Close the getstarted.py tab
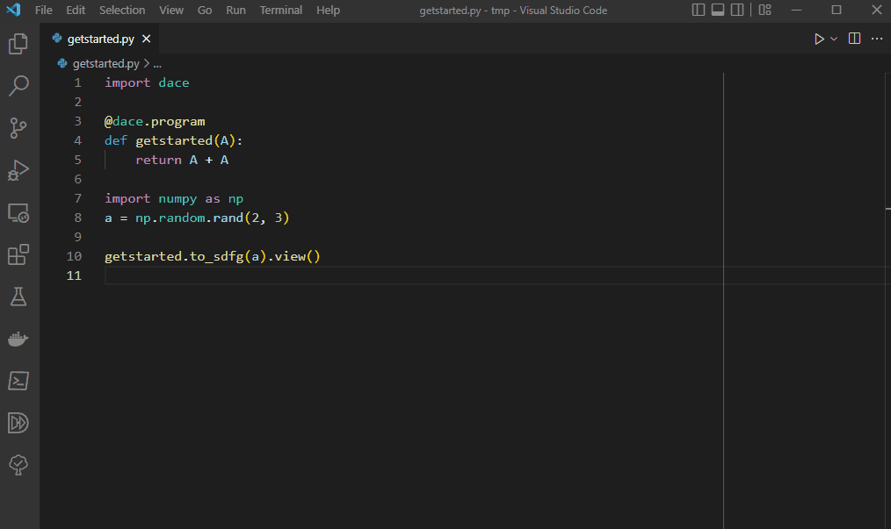 pos(146,39)
